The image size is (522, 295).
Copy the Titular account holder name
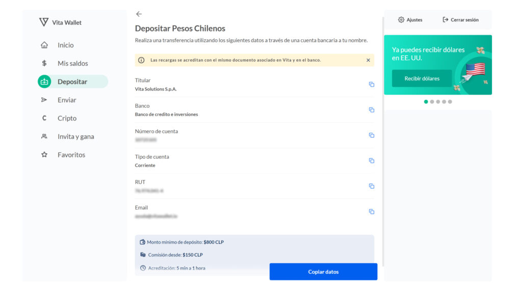pyautogui.click(x=371, y=84)
